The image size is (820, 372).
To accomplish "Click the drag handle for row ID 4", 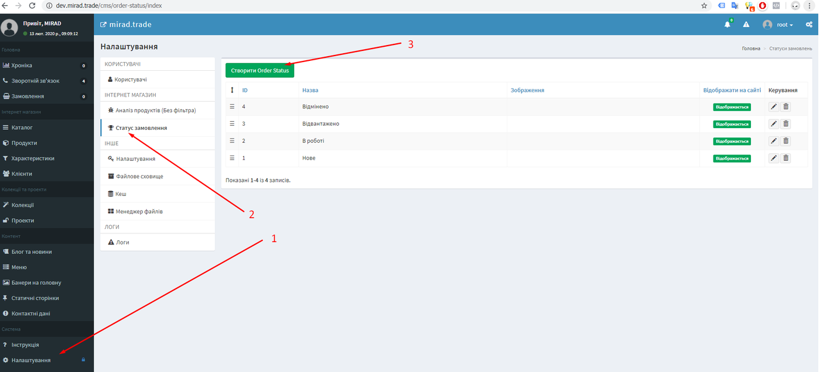I will click(232, 106).
